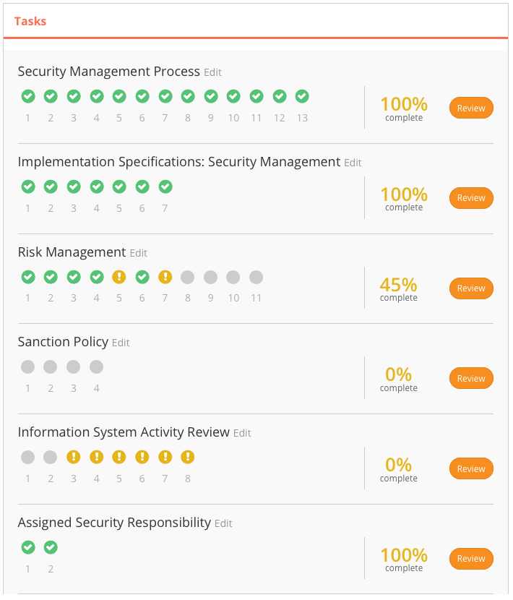
Task: Select gray step 1 in Information System Activity Review
Action: tap(28, 457)
